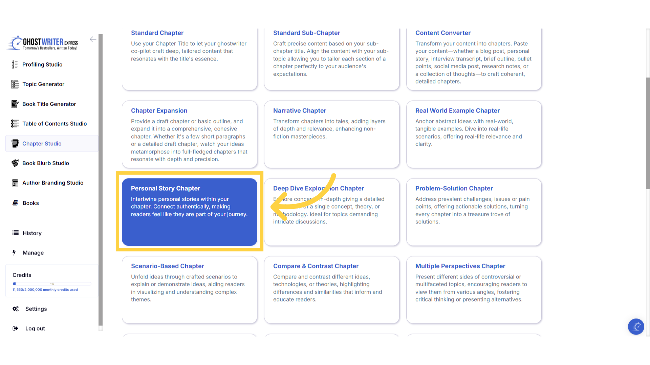Go to the Books section
This screenshot has width=650, height=365.
(x=30, y=203)
